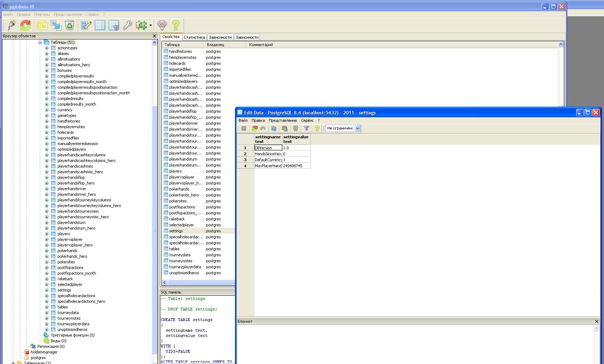Click the guru hints face icon
This screenshot has width=604, height=364.
point(162,25)
